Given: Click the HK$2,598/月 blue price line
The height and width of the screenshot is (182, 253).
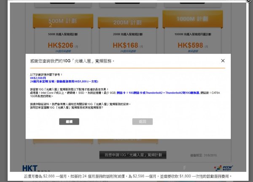Looking at the screenshot, I should click(38, 78).
